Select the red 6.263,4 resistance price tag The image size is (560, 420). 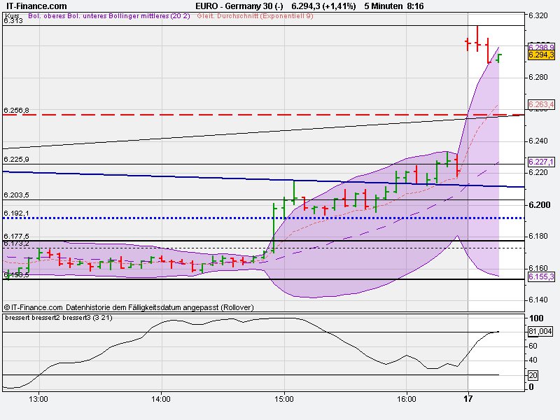[541, 105]
